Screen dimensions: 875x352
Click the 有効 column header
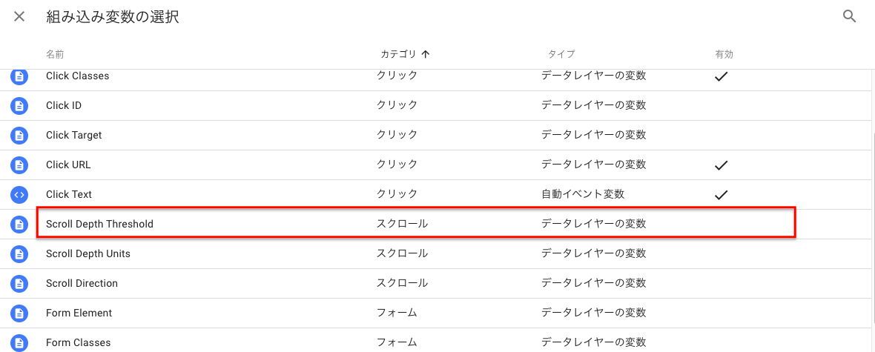pyautogui.click(x=724, y=54)
